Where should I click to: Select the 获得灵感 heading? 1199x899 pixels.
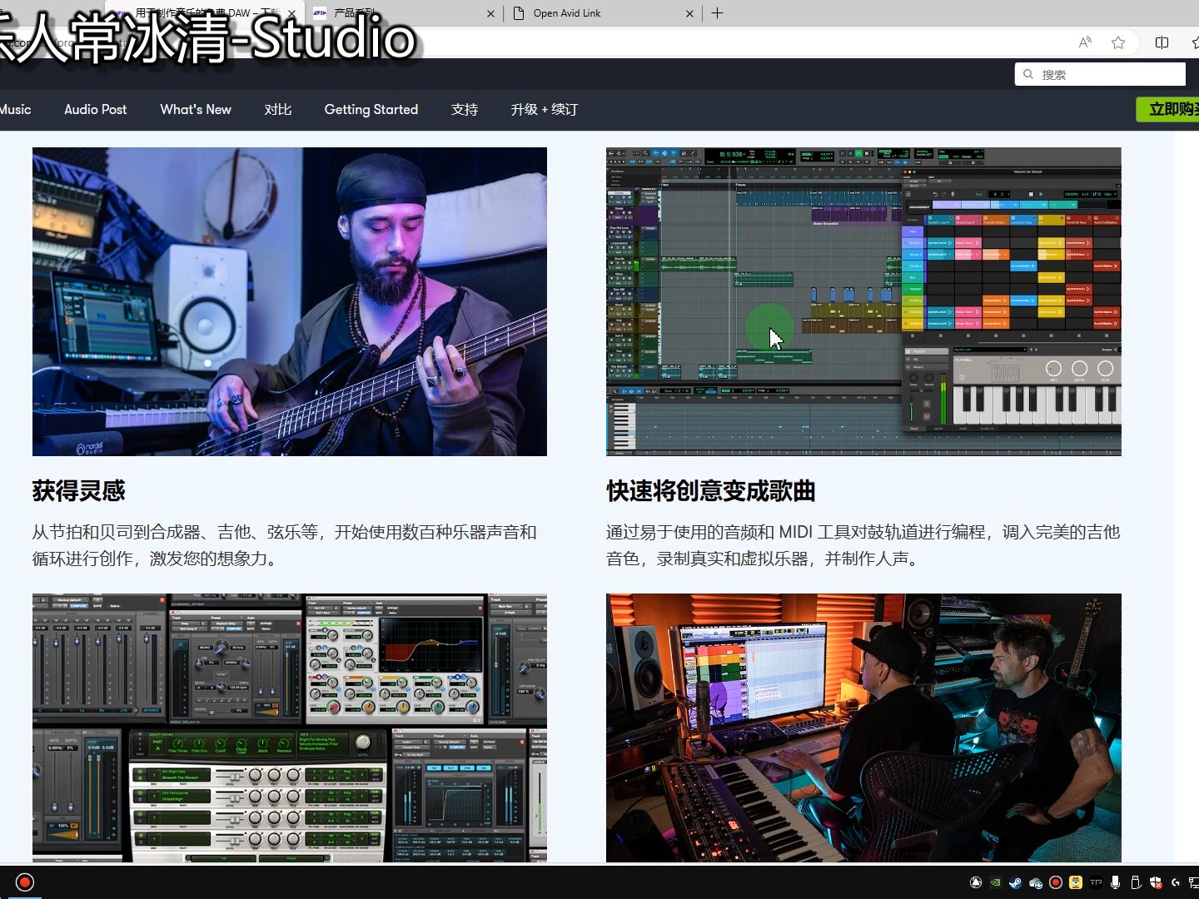[79, 491]
